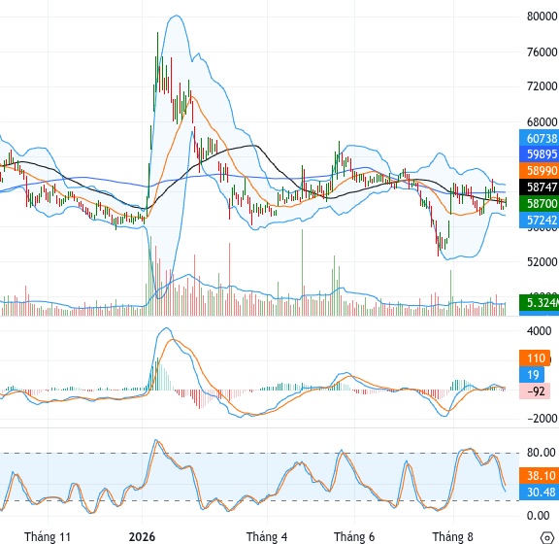Click the blue 30.48 stochastic label
The width and height of the screenshot is (559, 544).
(x=539, y=492)
